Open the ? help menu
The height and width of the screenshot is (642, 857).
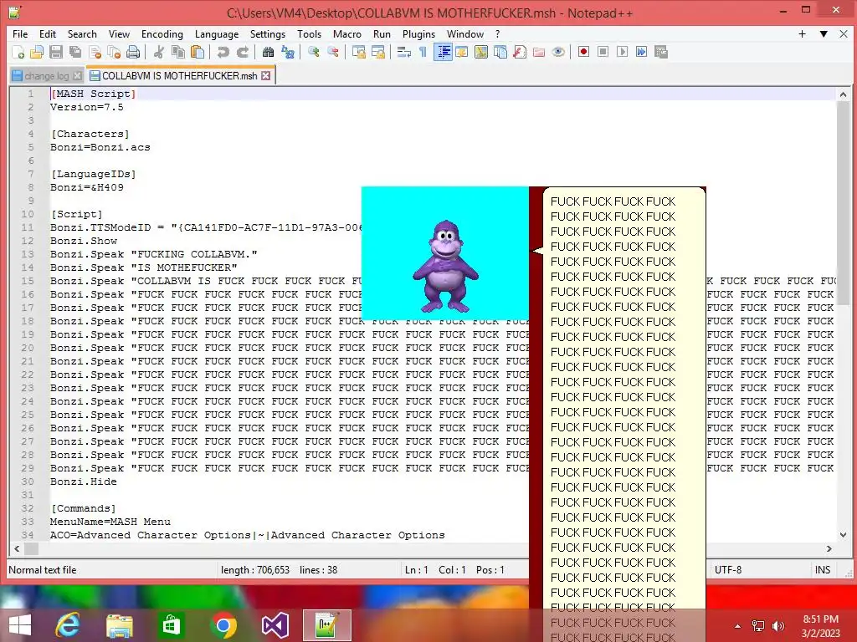tap(497, 33)
